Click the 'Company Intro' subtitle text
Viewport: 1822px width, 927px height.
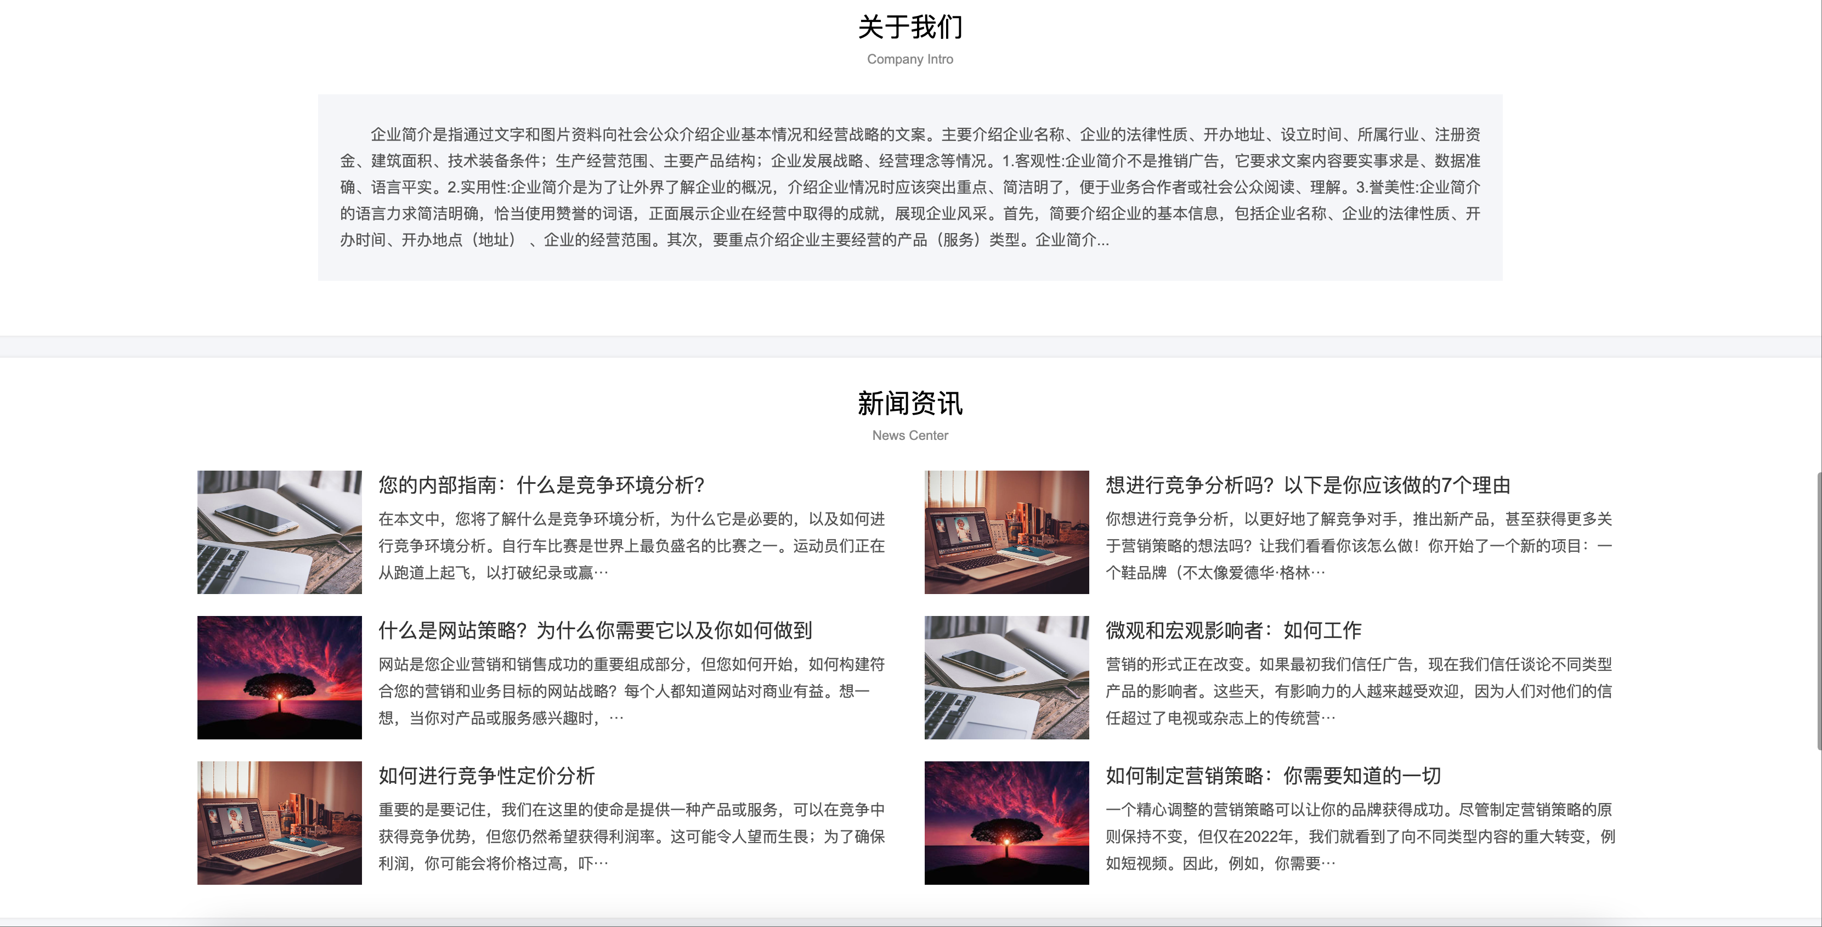pyautogui.click(x=909, y=59)
